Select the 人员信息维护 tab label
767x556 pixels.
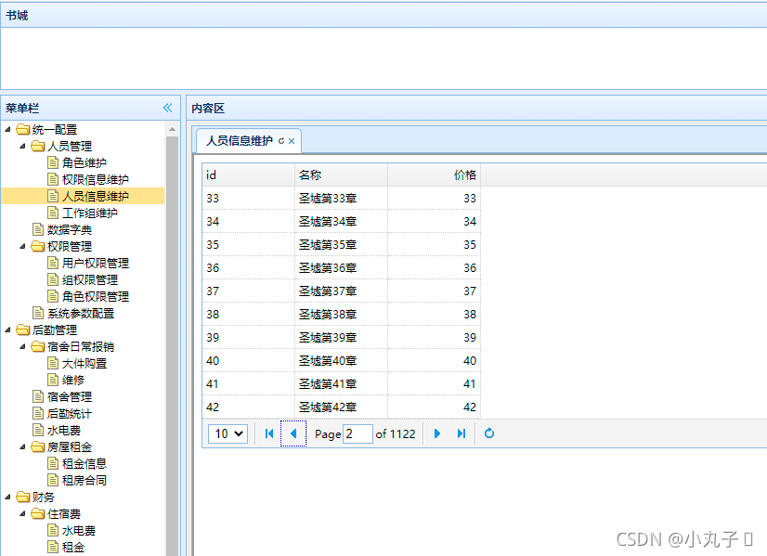tap(240, 141)
